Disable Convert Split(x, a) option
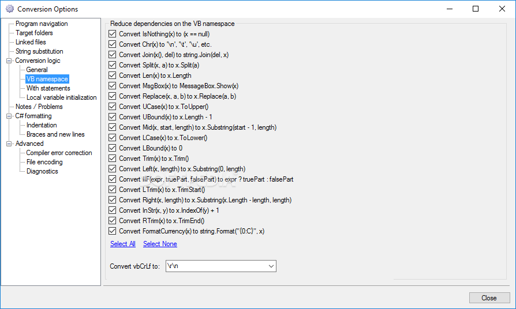The image size is (516, 309). [112, 65]
